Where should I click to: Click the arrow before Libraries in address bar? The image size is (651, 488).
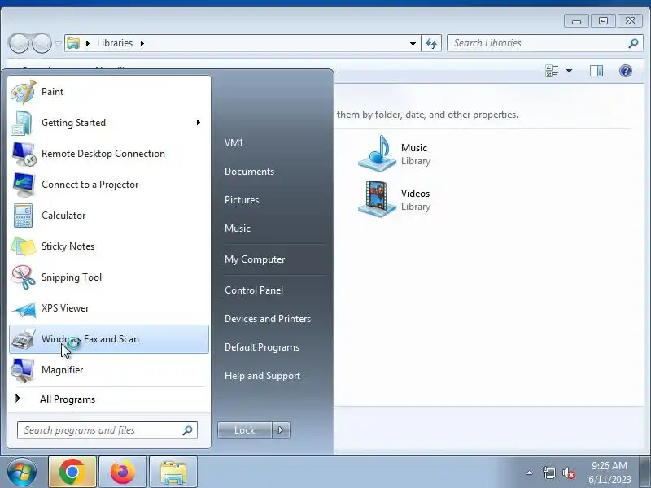coord(88,43)
